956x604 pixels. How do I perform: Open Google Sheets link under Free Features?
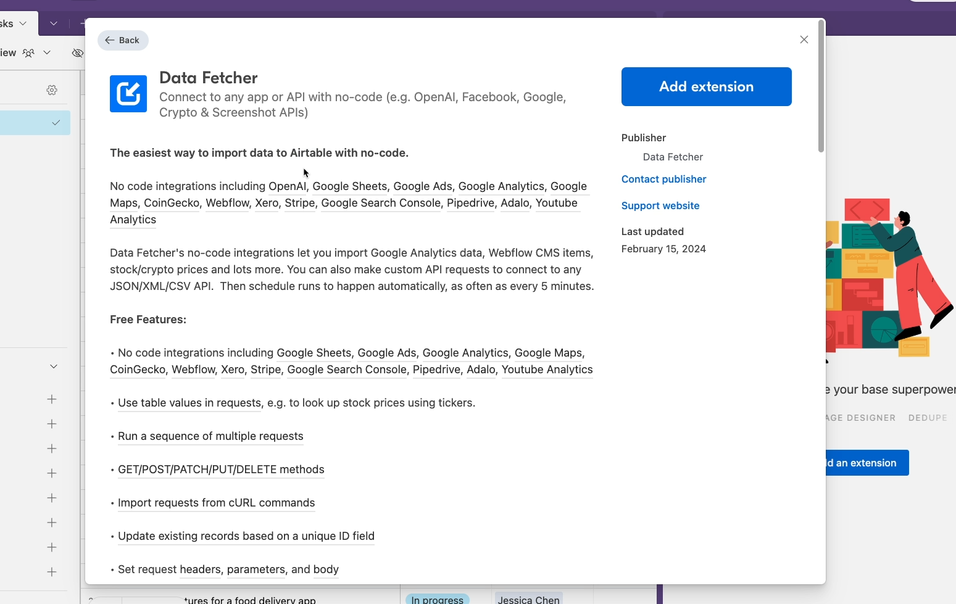[314, 353]
